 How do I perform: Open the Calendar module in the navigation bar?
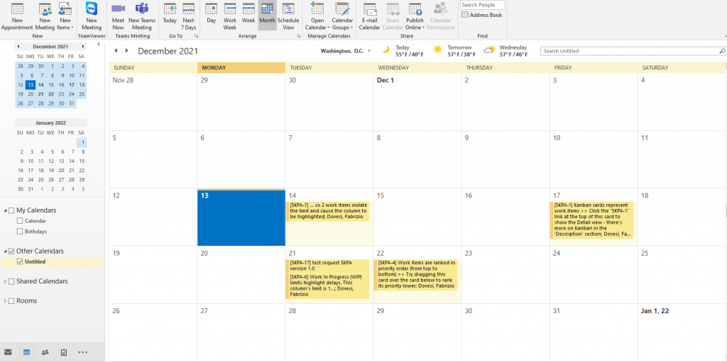[x=26, y=352]
